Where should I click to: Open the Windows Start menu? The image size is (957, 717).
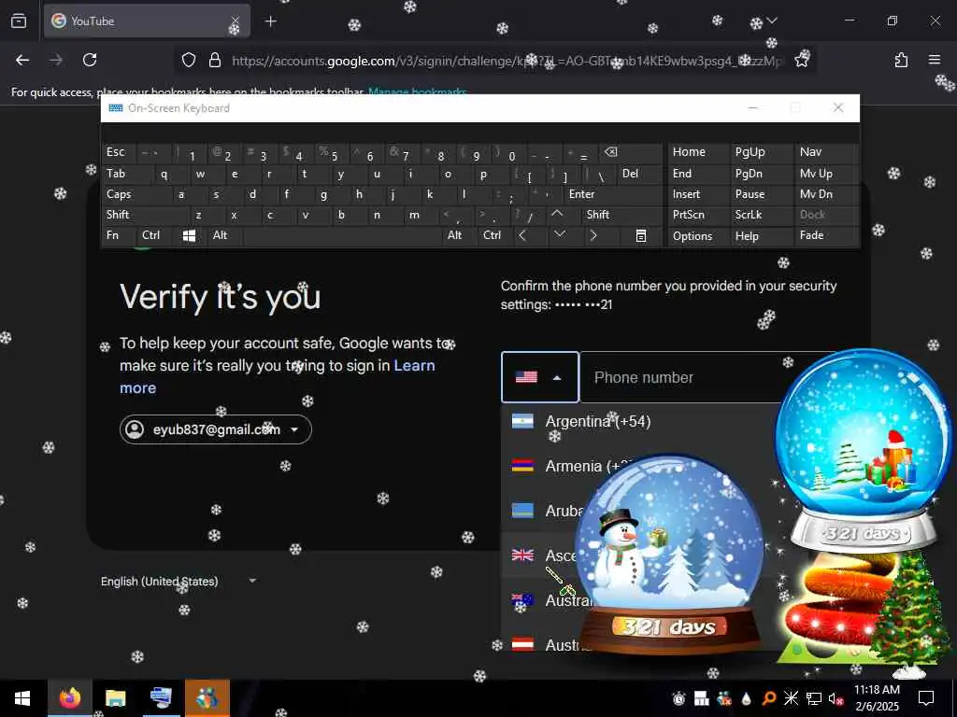click(22, 698)
